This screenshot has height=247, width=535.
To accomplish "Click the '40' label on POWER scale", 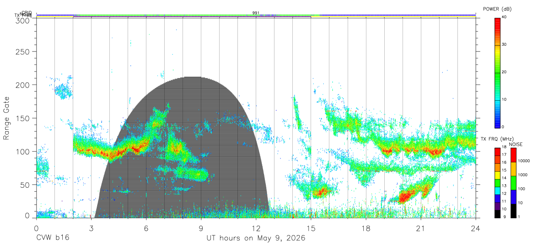I will 504,17.
